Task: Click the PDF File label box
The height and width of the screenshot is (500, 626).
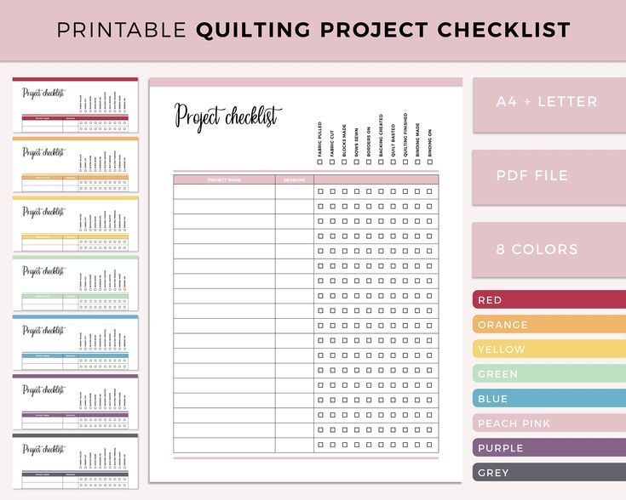Action: 548,176
